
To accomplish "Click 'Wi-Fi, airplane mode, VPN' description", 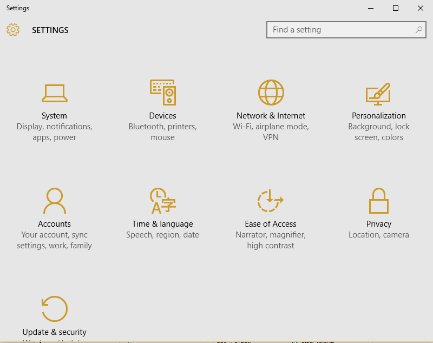I will pyautogui.click(x=271, y=132).
